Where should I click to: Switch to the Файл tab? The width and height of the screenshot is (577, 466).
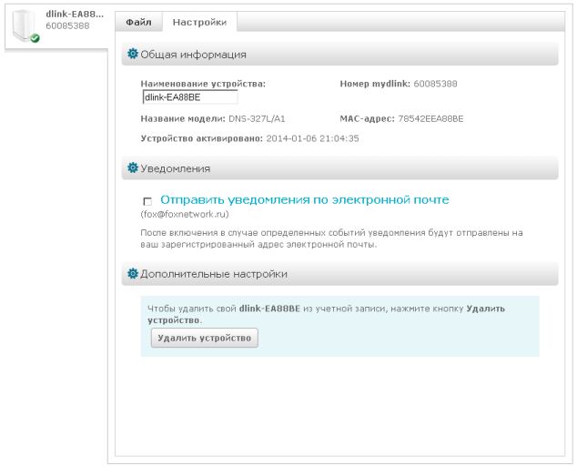(x=138, y=22)
